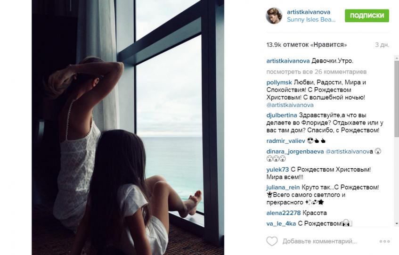
Task: Open the three-dot more options menu
Action: click(x=384, y=241)
